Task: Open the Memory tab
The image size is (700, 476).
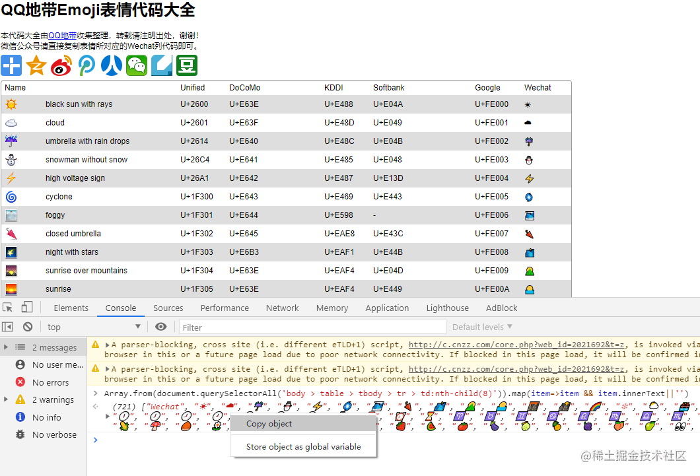Action: [332, 308]
